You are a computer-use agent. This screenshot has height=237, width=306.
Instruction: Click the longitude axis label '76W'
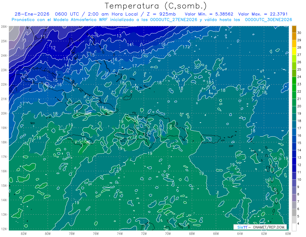pyautogui.click(x=96, y=233)
